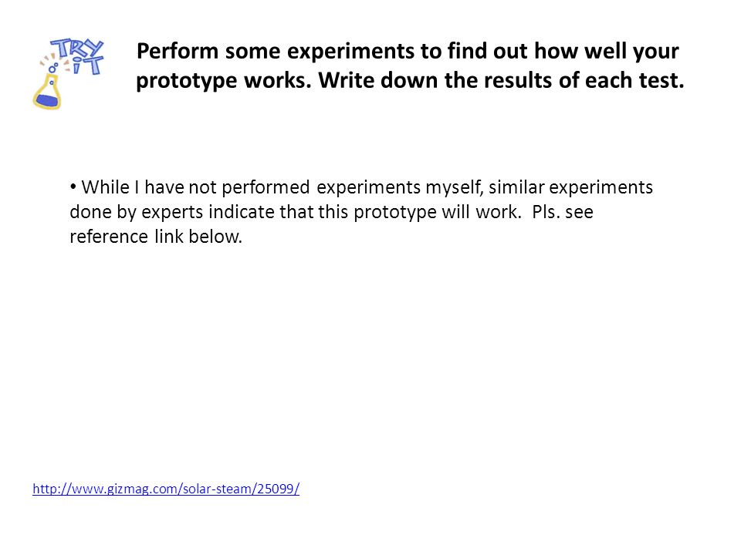741x555 pixels.
Task: Click the abbreviation 'Pls.' in the paragraph
Action: (x=546, y=212)
